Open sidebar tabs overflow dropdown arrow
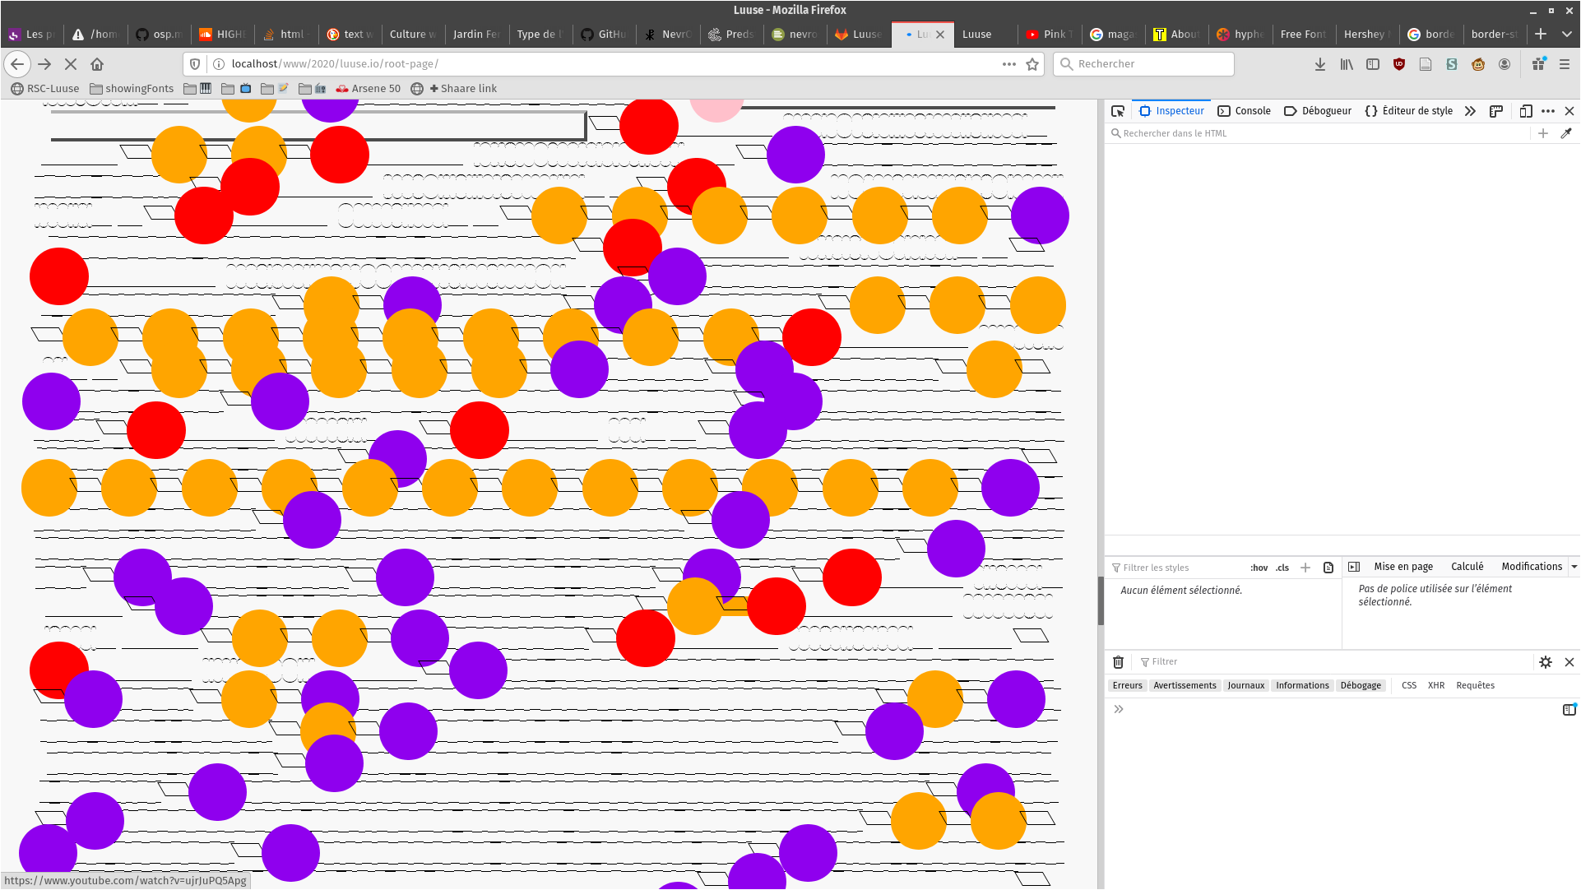 click(1574, 567)
